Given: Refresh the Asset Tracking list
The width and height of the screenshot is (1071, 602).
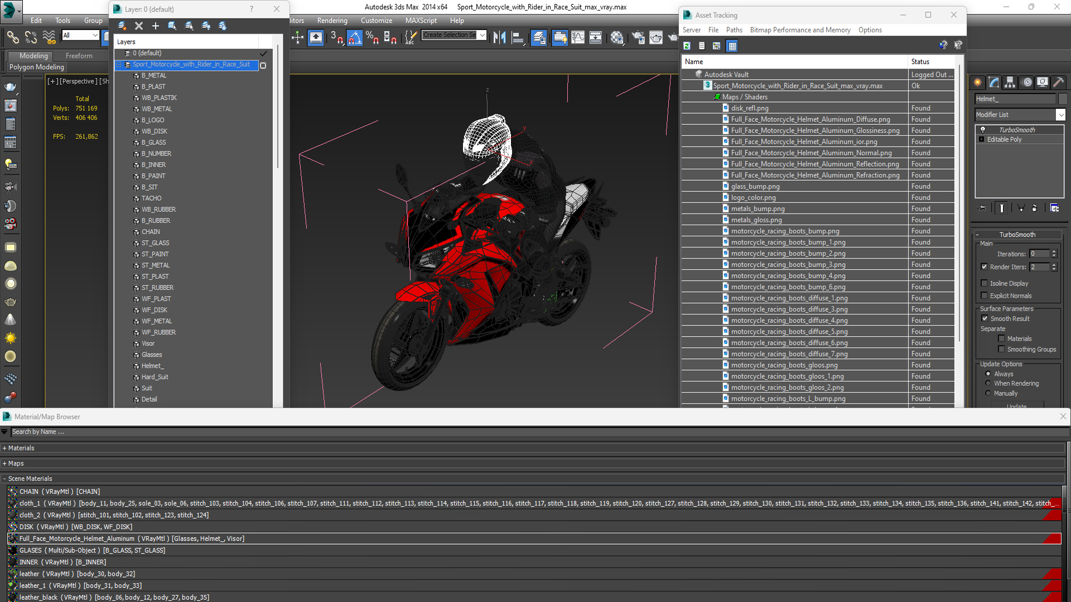Looking at the screenshot, I should pyautogui.click(x=687, y=46).
